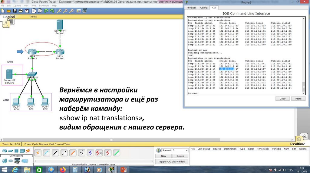Choose Octal green cable

pyautogui.click(x=117, y=153)
